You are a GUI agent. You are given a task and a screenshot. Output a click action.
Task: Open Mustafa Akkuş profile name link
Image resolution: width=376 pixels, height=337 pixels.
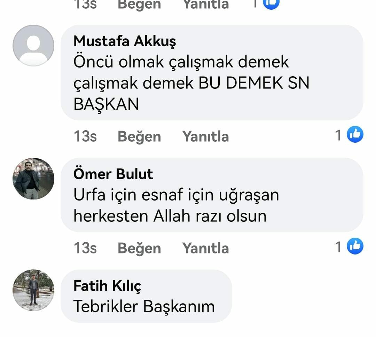click(125, 41)
